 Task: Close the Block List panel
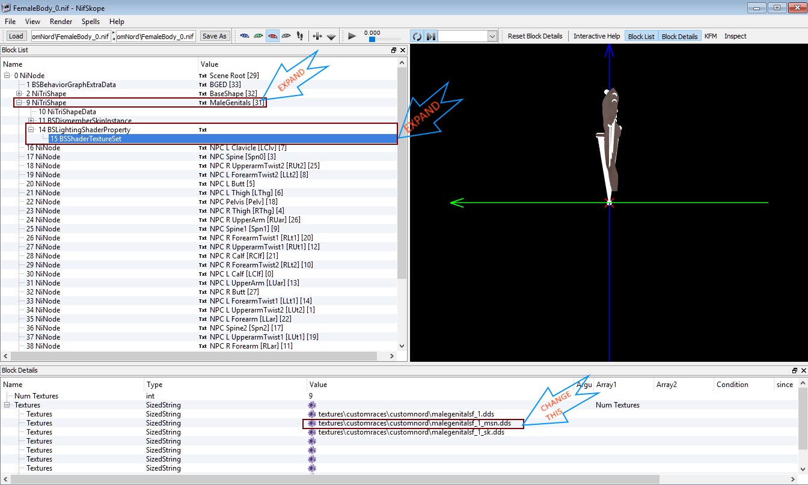(x=403, y=50)
